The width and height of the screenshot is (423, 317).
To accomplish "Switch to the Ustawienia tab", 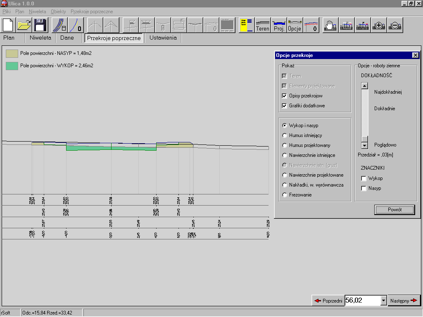I will [163, 38].
